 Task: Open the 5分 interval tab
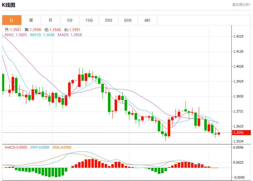tap(70, 20)
